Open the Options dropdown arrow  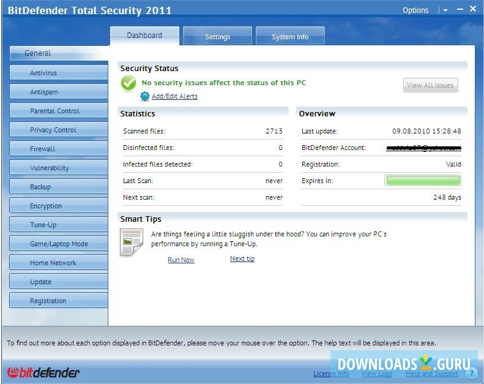click(x=445, y=10)
